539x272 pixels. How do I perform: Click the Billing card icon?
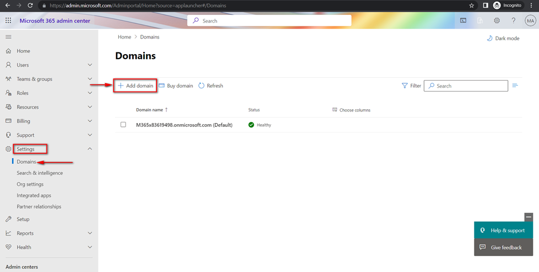9,121
